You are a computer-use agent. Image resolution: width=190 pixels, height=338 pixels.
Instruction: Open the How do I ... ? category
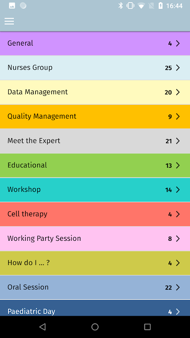point(95,263)
